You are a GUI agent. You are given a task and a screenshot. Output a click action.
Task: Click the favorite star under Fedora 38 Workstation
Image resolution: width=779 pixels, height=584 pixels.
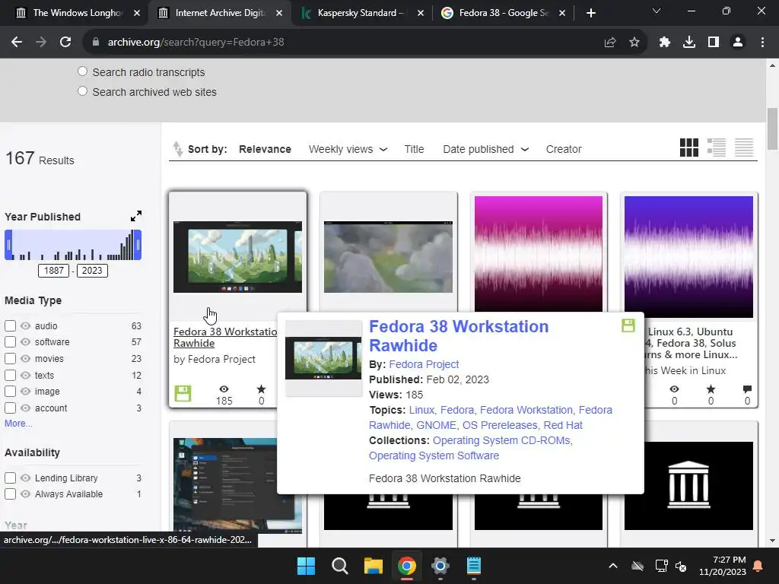pos(262,389)
